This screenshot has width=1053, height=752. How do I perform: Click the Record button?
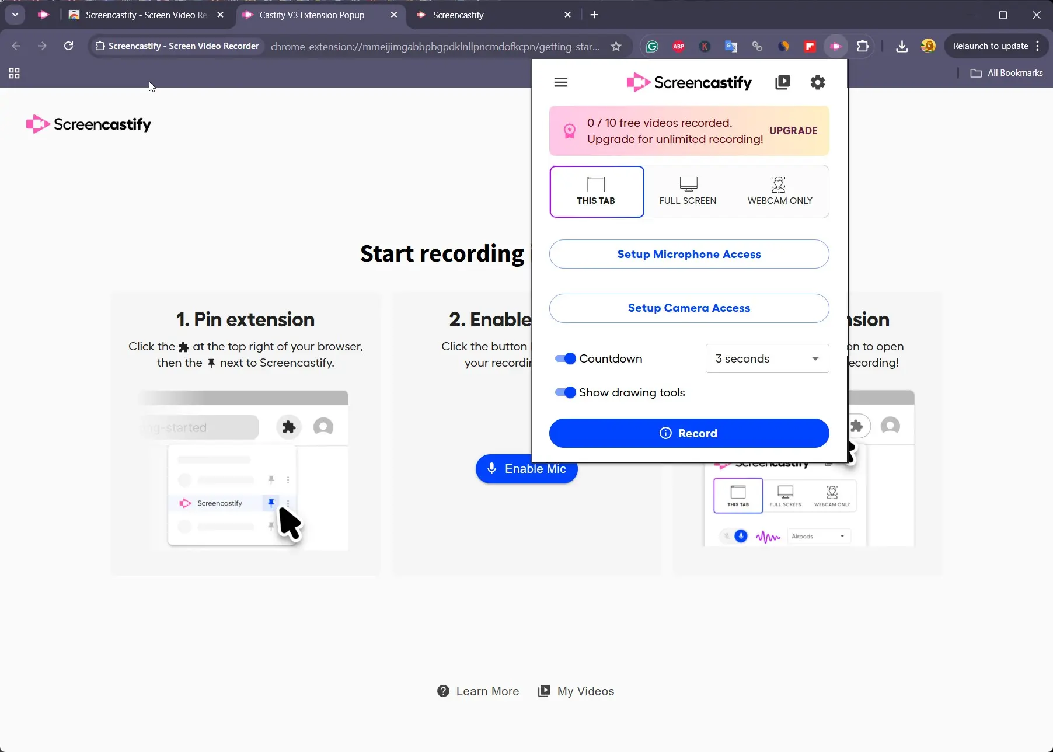[x=689, y=433]
